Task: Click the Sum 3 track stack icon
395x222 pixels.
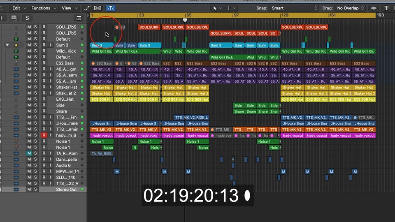Action: [x=16, y=45]
